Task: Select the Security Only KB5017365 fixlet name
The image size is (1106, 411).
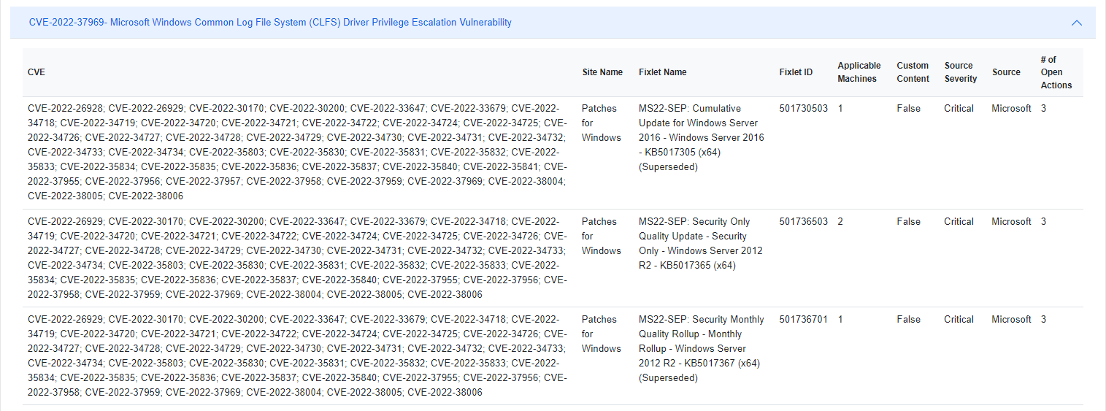Action: tap(701, 243)
